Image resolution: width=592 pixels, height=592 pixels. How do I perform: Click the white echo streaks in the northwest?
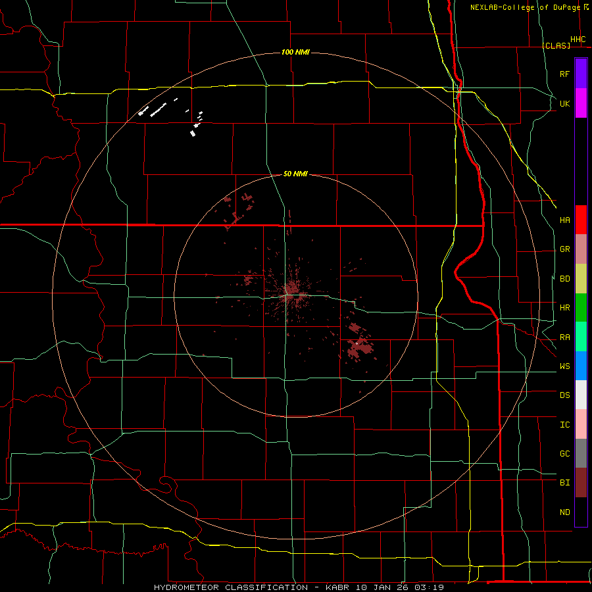158,109
